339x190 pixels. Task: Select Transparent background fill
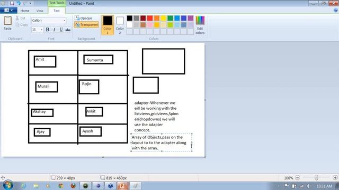point(86,25)
